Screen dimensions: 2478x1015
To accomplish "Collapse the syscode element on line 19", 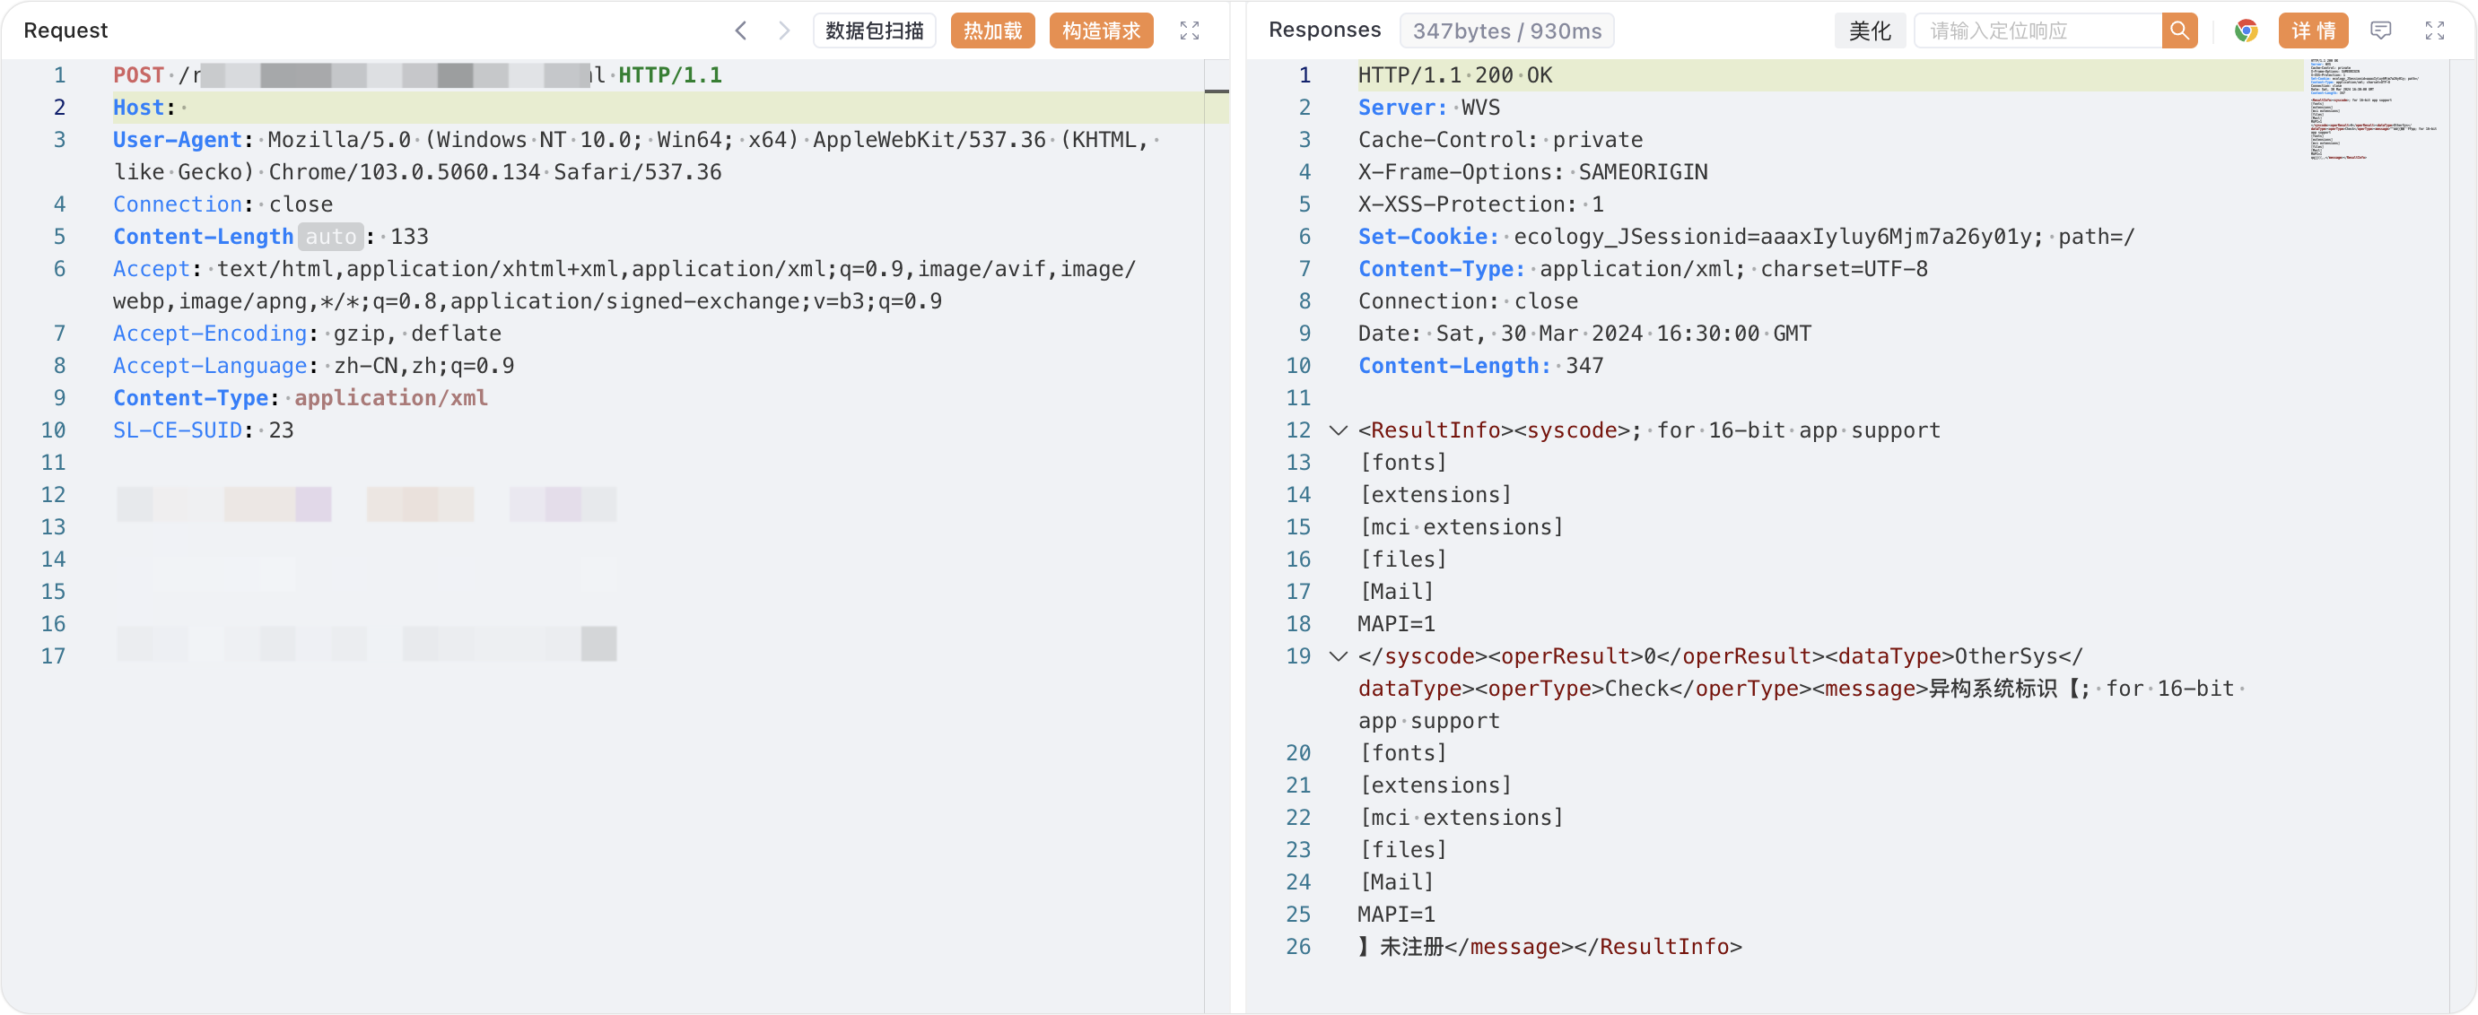I will (x=1336, y=655).
